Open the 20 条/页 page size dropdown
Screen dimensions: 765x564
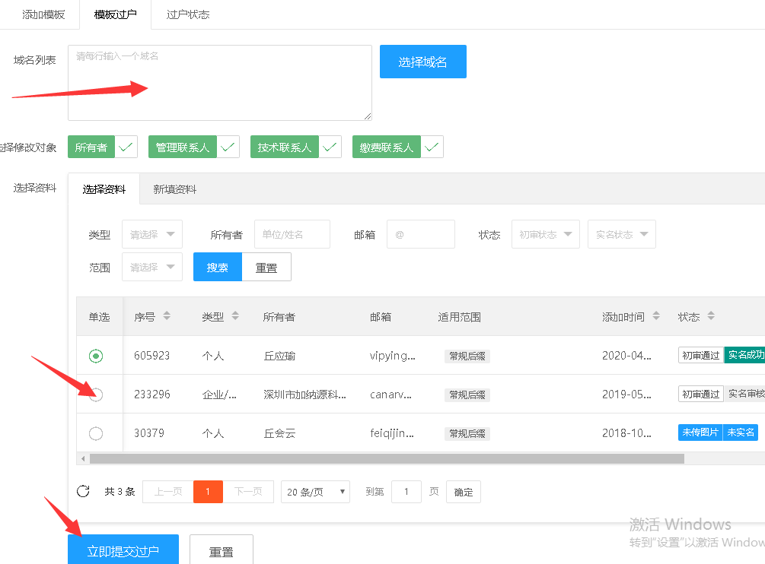tap(315, 492)
